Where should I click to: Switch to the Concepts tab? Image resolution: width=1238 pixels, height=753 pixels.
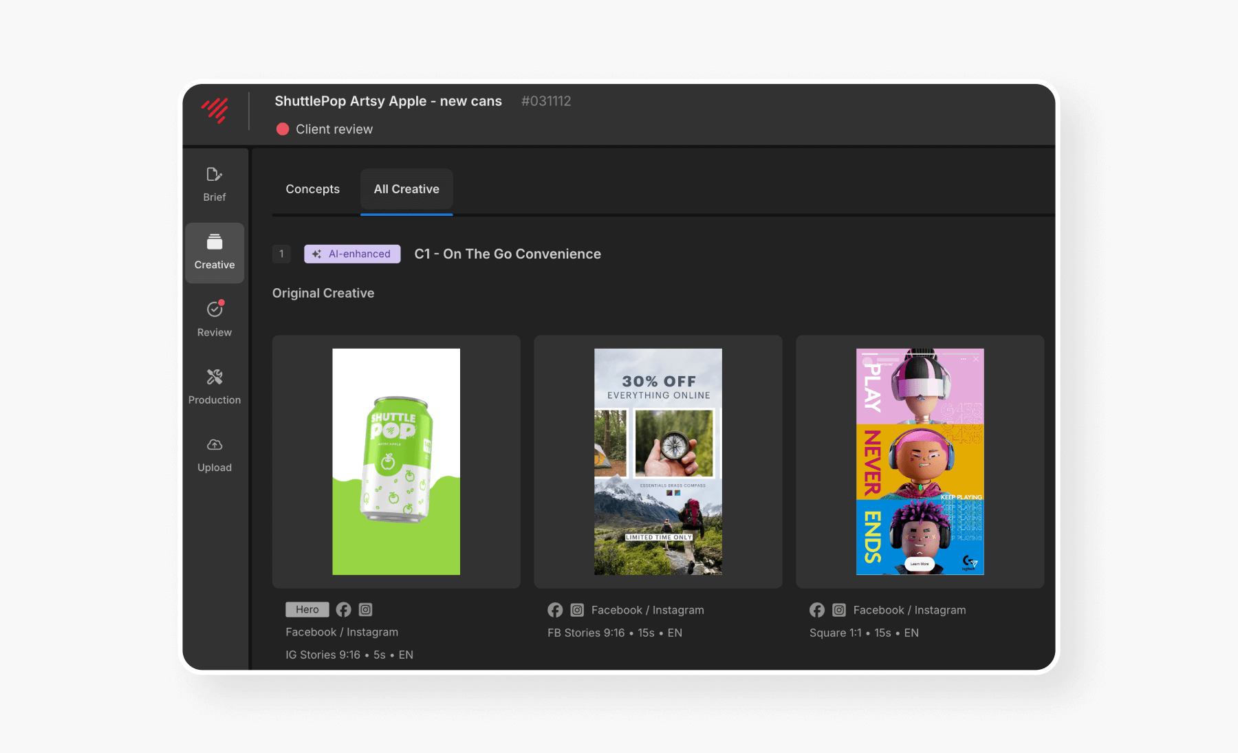(312, 189)
